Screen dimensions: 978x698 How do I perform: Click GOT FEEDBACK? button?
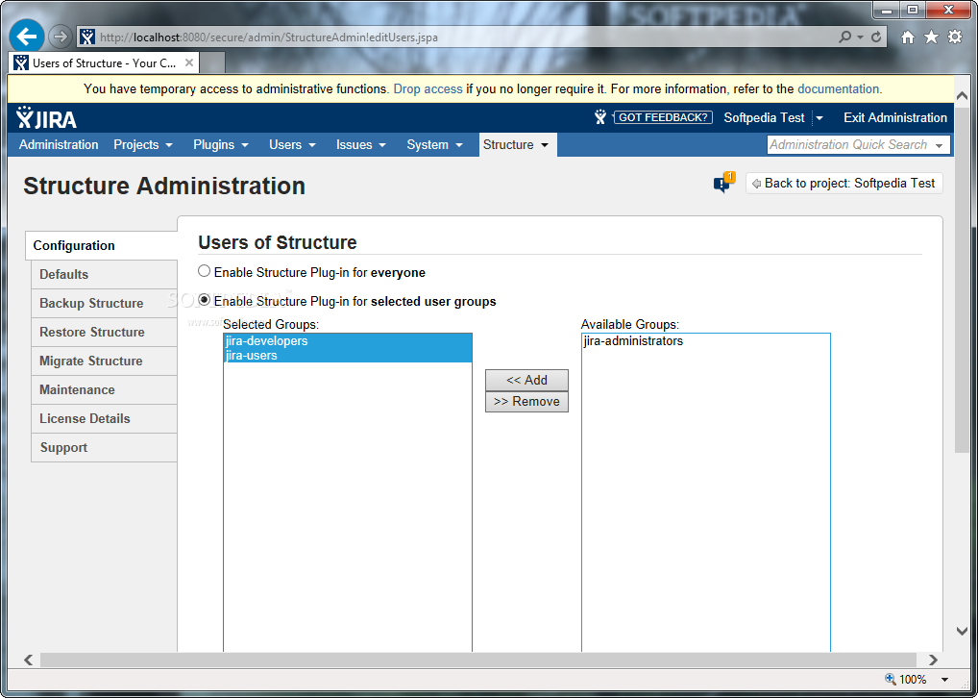[663, 117]
